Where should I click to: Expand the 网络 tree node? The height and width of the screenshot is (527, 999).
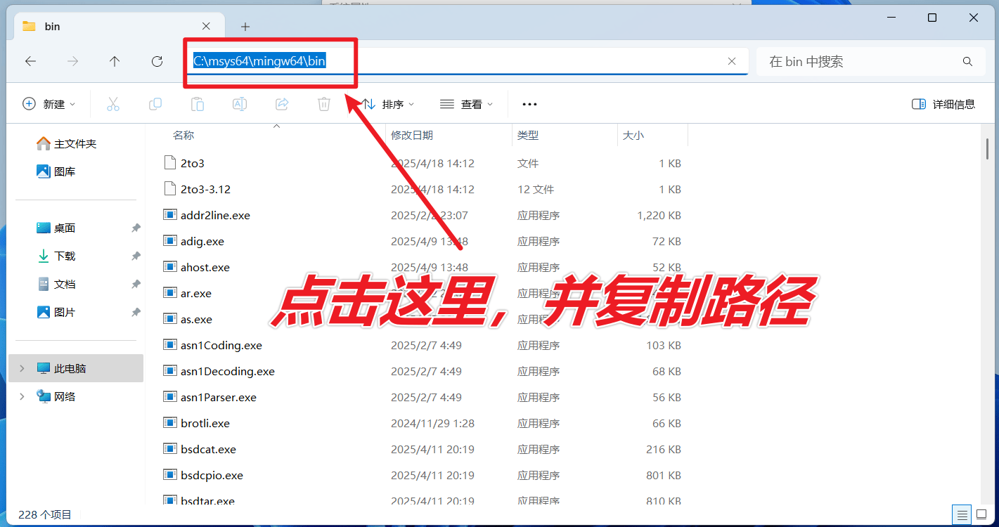coord(22,396)
